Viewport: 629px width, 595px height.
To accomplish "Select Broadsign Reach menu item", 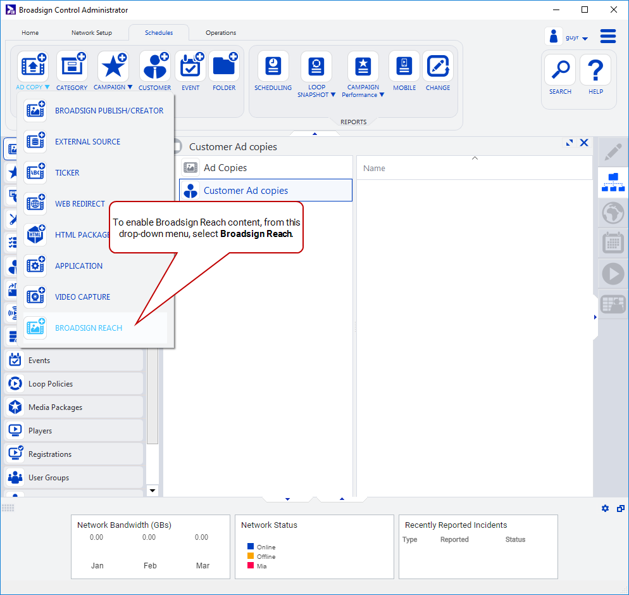I will click(95, 328).
